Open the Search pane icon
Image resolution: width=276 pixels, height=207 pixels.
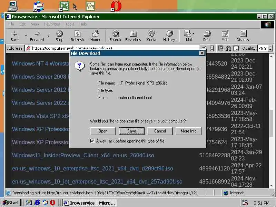(115, 36)
